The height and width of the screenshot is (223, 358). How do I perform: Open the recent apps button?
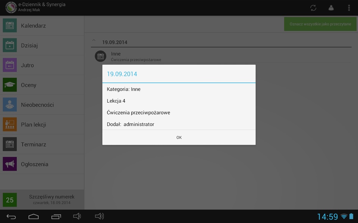[56, 216]
